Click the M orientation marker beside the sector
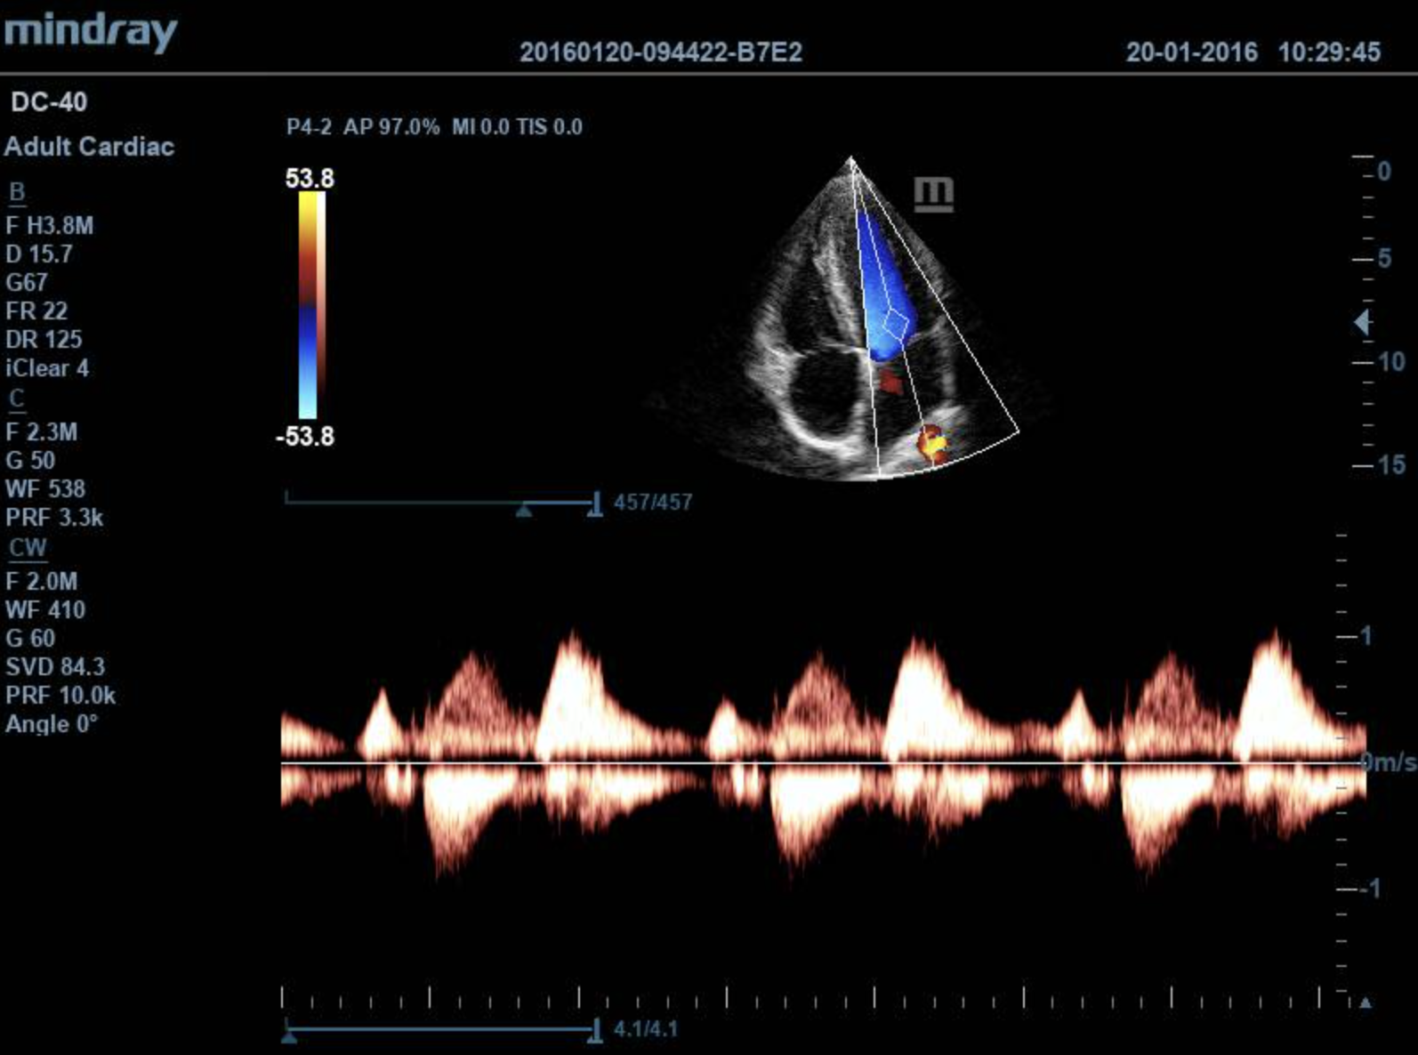Screen dimensions: 1418x1055 pyautogui.click(x=934, y=194)
